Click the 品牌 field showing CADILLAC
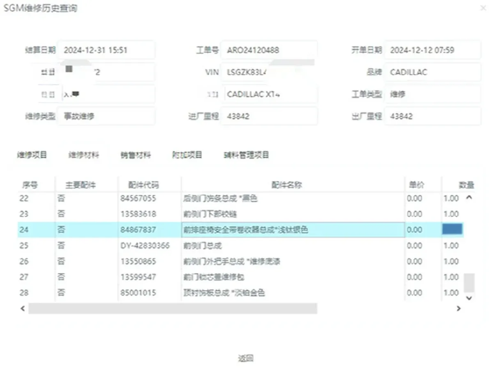This screenshot has height=369, width=489. [432, 72]
